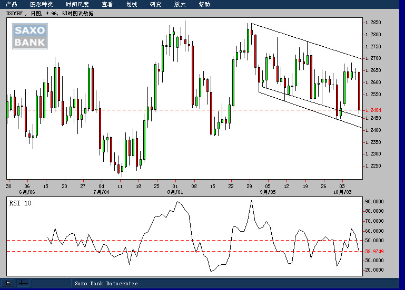Open the 放大 menu
405x290 pixels.
point(180,4)
